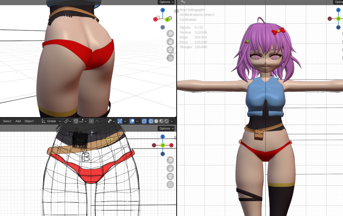This screenshot has height=216, width=343.
Task: Click red X axis in lower-left viewport gizmo
Action: [171, 145]
